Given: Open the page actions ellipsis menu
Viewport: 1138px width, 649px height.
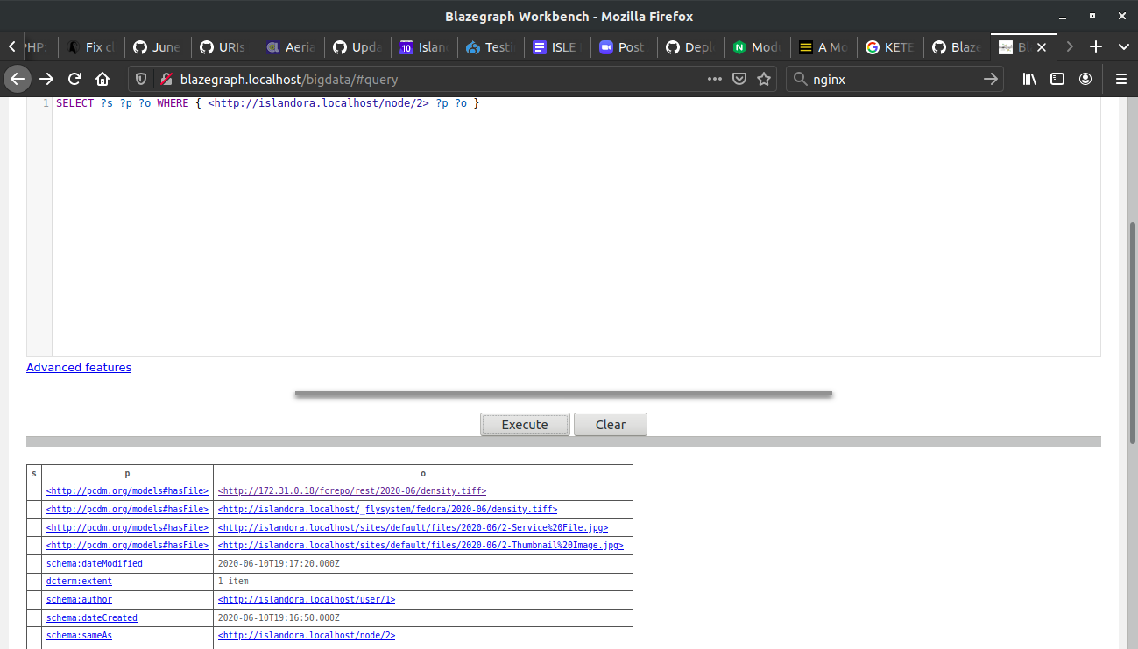Looking at the screenshot, I should pos(714,79).
